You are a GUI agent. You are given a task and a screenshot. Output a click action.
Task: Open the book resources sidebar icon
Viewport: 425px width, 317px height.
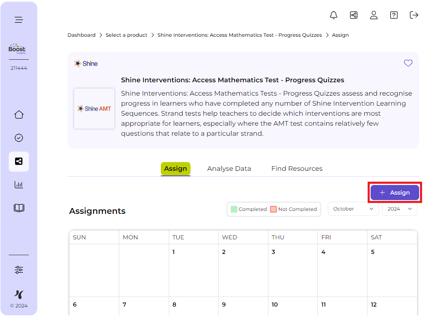[x=19, y=208]
